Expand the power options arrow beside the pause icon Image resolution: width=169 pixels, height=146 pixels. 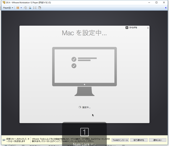coord(21,8)
